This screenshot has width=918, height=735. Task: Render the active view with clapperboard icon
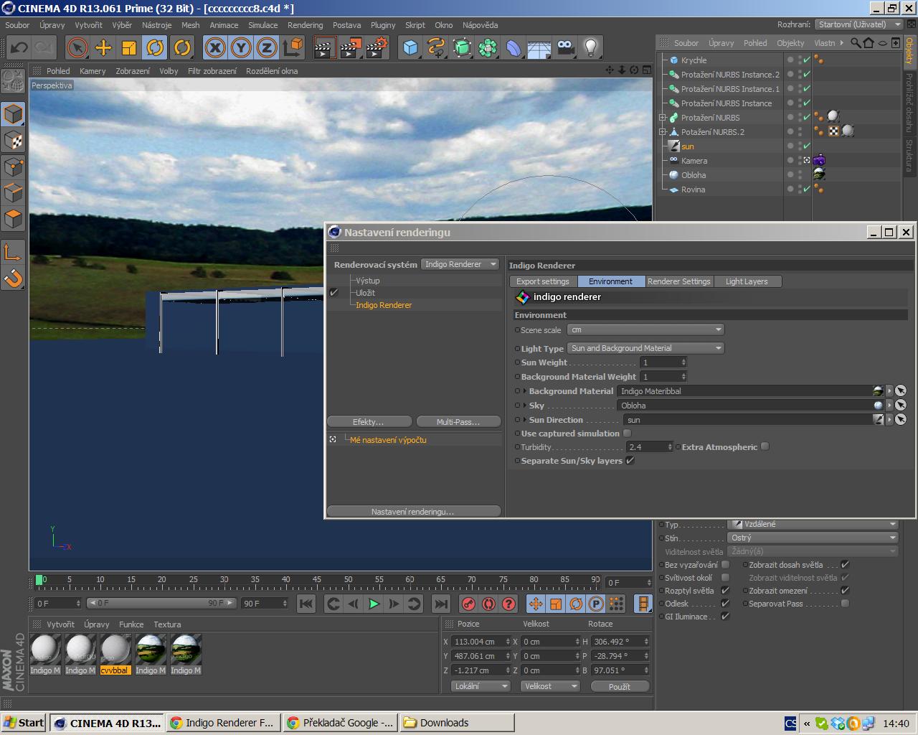[324, 48]
